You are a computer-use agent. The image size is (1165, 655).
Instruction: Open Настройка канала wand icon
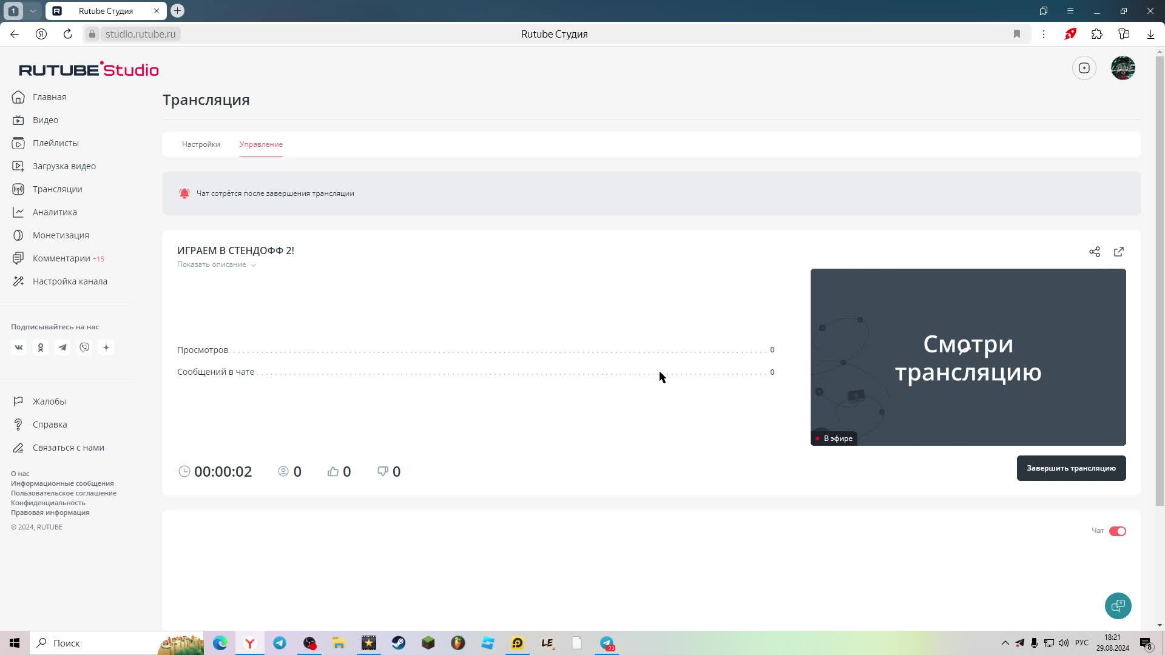point(18,281)
